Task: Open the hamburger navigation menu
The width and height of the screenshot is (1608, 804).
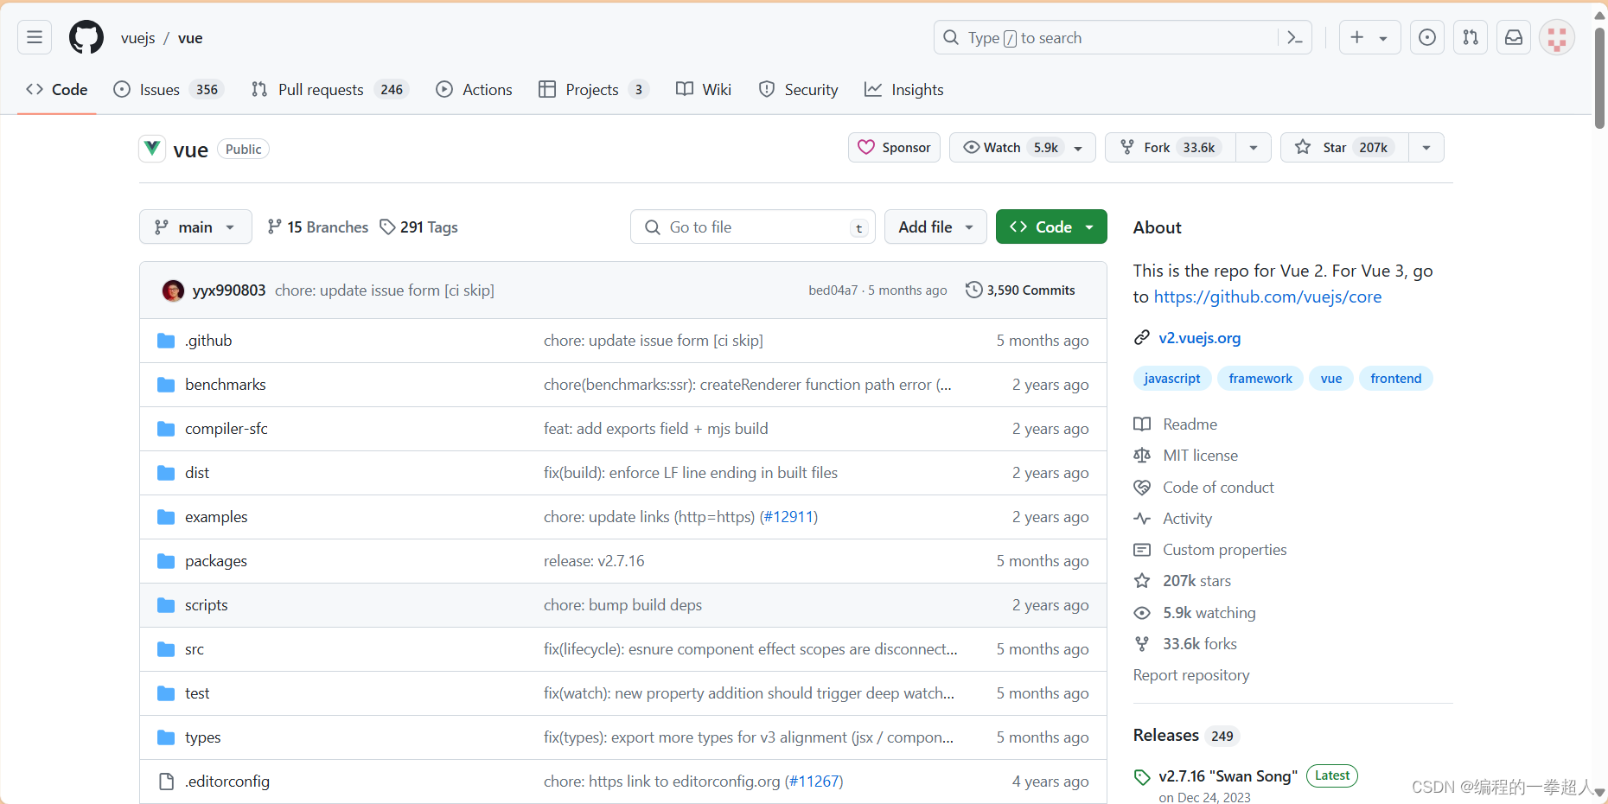Action: coord(35,37)
